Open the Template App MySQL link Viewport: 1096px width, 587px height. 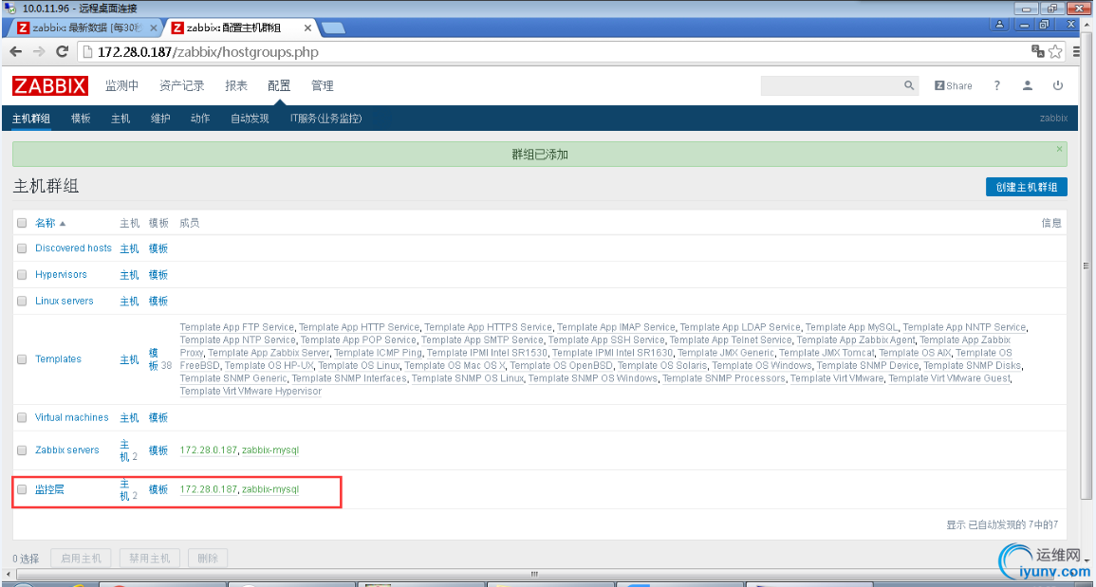point(853,327)
